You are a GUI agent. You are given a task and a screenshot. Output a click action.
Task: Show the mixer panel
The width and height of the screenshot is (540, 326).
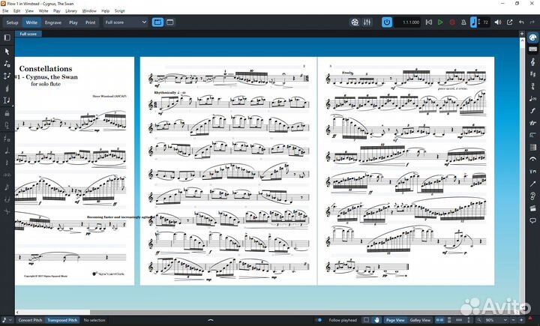[x=367, y=22]
